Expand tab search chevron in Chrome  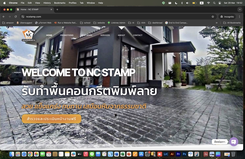pyautogui.click(x=240, y=9)
